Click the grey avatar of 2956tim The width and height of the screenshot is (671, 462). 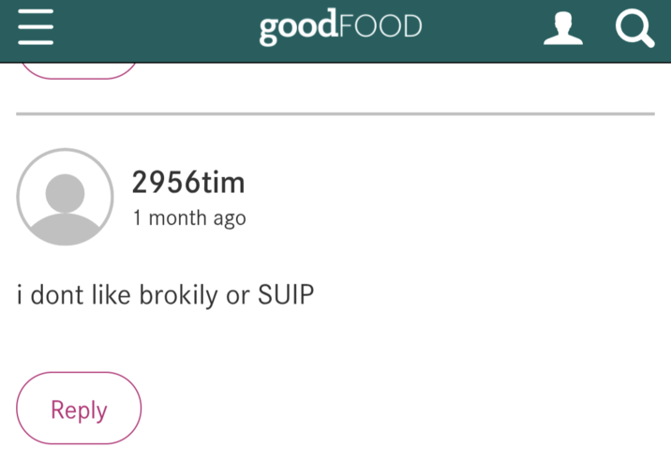[65, 197]
